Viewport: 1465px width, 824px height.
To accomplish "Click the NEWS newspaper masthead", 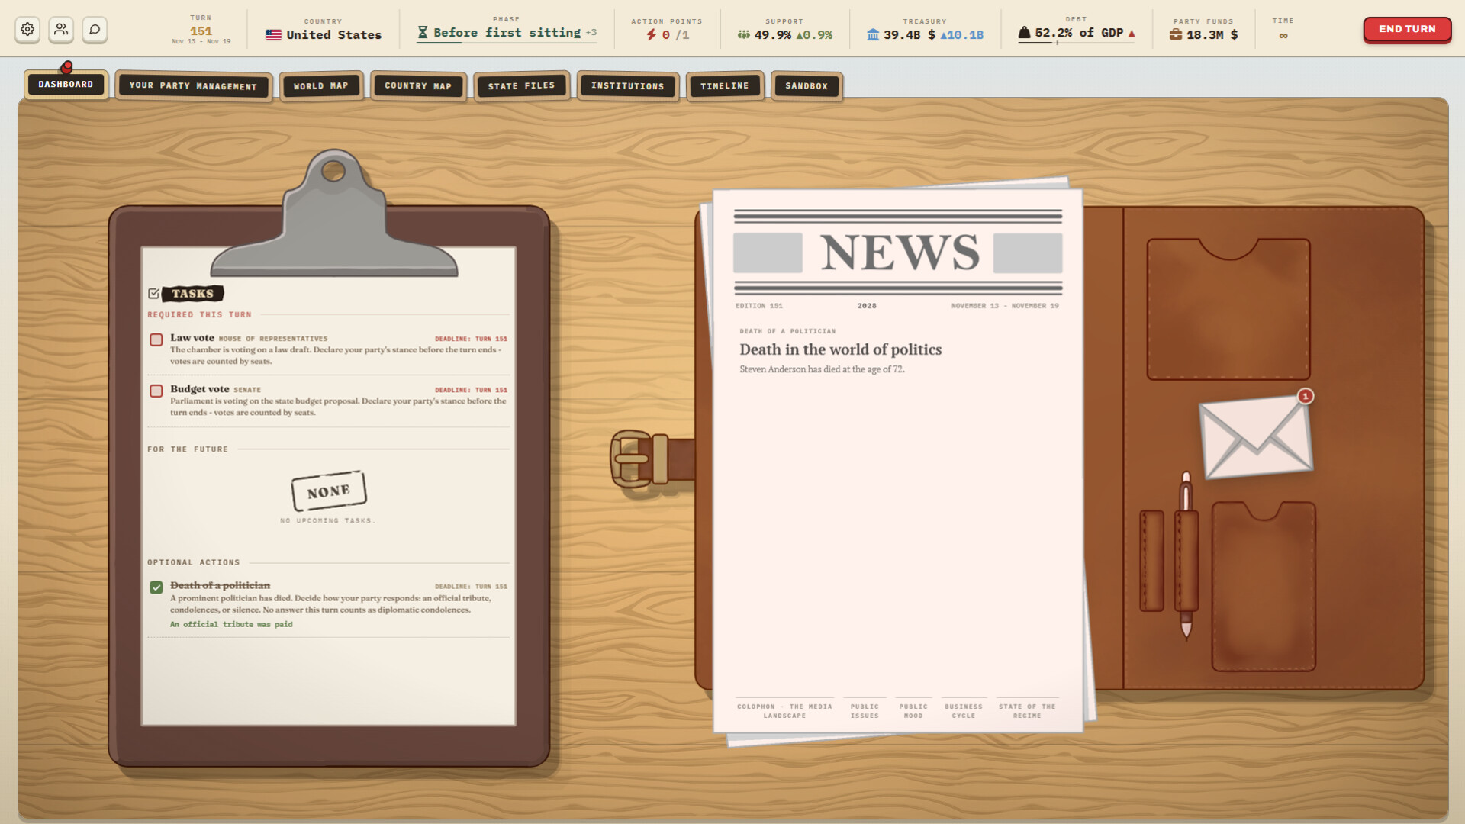I will (899, 253).
